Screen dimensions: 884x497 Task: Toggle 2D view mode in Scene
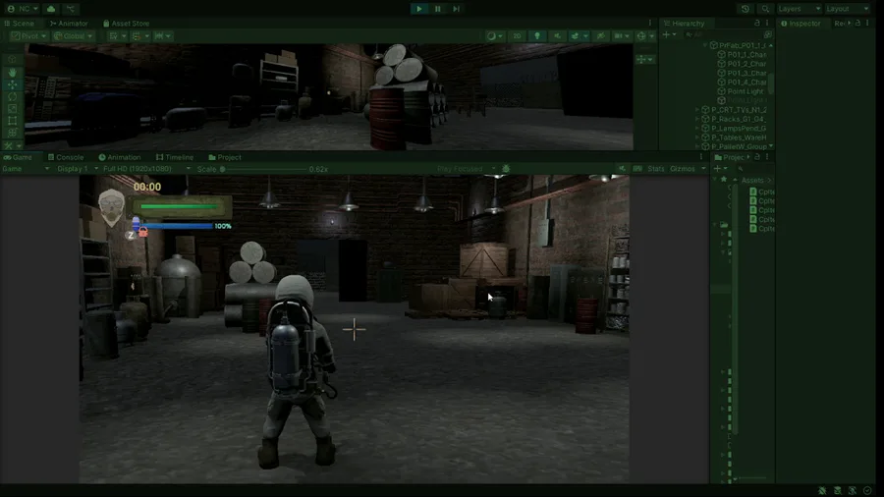517,36
